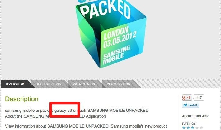This screenshot has height=130, width=221.
Task: Click the Samsung Unpacked cube promo image
Action: point(111,34)
